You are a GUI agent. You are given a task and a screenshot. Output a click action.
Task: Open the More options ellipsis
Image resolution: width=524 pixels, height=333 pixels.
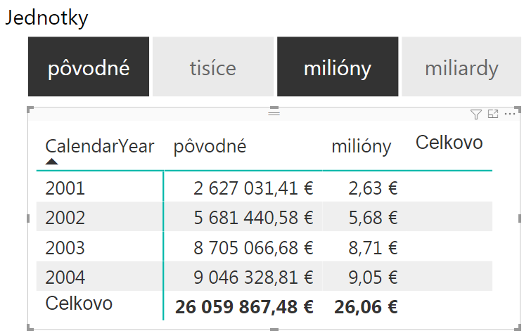point(510,114)
